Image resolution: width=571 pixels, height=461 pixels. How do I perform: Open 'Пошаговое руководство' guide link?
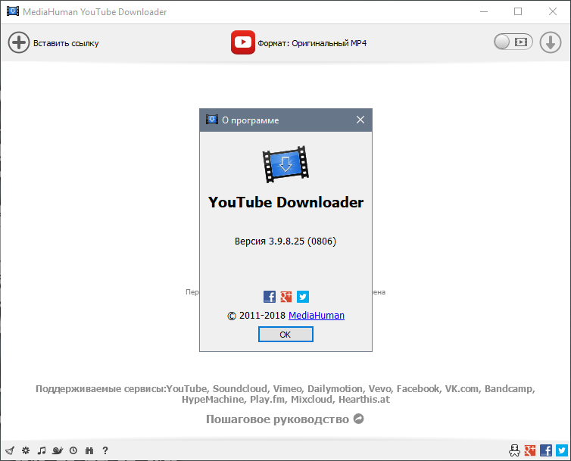277,419
